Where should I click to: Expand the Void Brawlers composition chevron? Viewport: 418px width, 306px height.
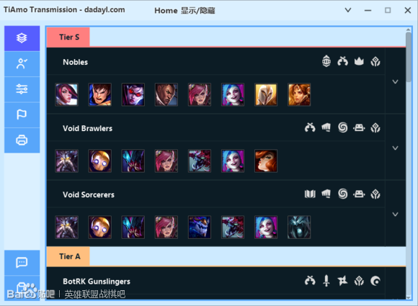click(396, 148)
